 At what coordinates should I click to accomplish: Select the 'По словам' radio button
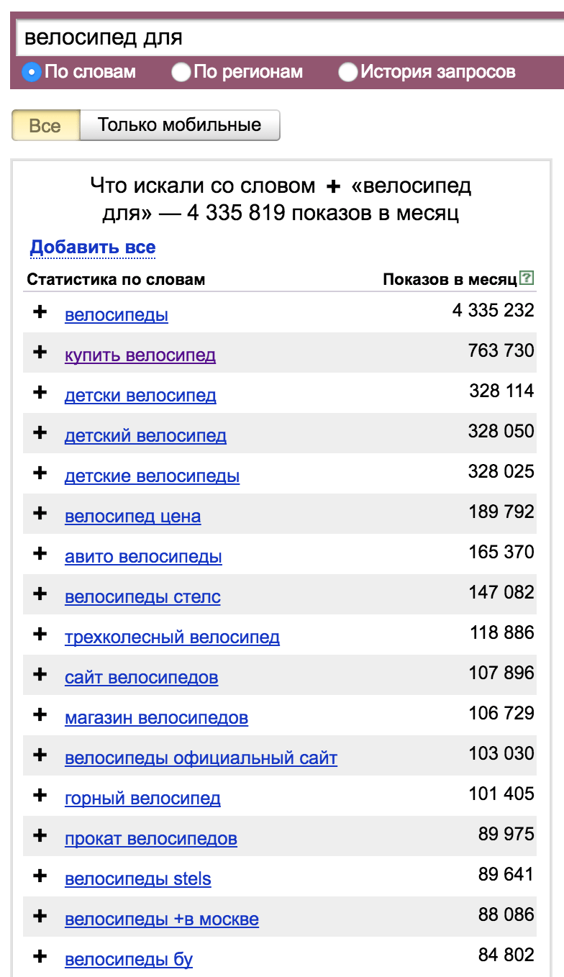pos(32,72)
